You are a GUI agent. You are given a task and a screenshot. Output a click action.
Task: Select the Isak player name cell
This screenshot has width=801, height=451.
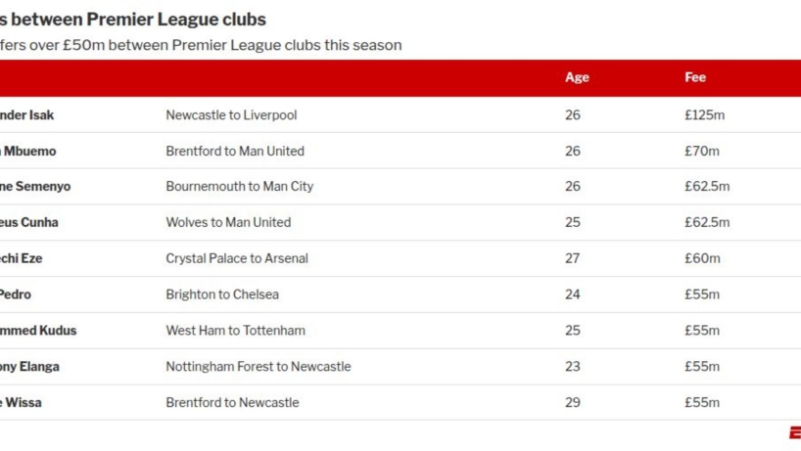[x=26, y=115]
